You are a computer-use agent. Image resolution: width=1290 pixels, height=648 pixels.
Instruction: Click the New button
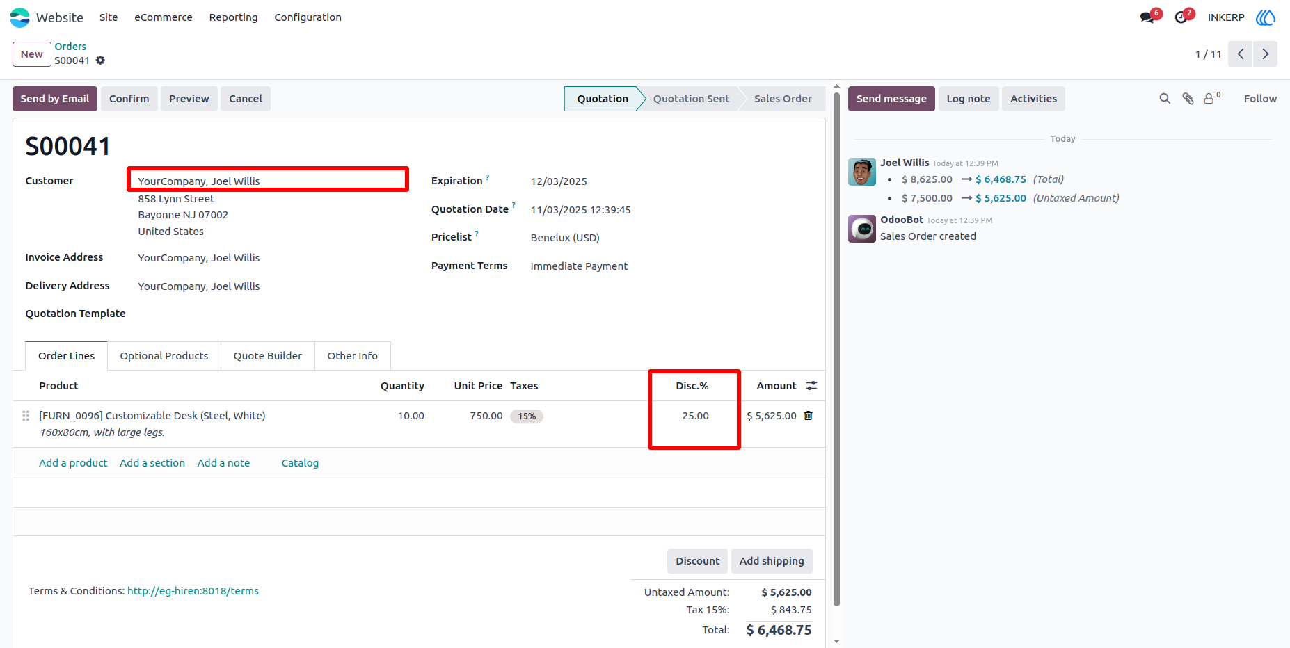click(32, 54)
